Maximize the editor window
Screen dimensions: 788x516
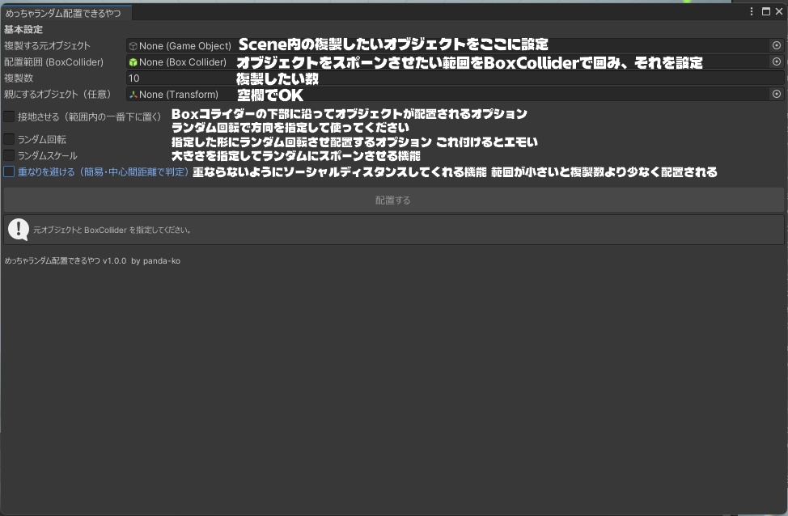click(766, 11)
